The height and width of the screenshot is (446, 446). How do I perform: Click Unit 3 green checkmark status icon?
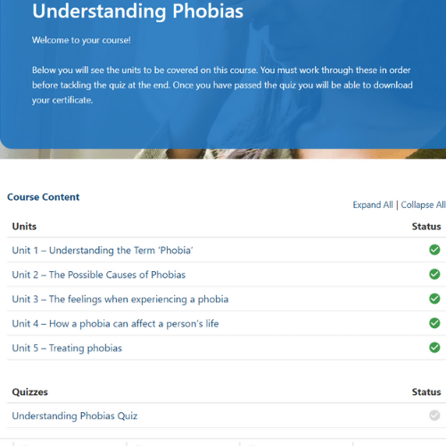434,299
